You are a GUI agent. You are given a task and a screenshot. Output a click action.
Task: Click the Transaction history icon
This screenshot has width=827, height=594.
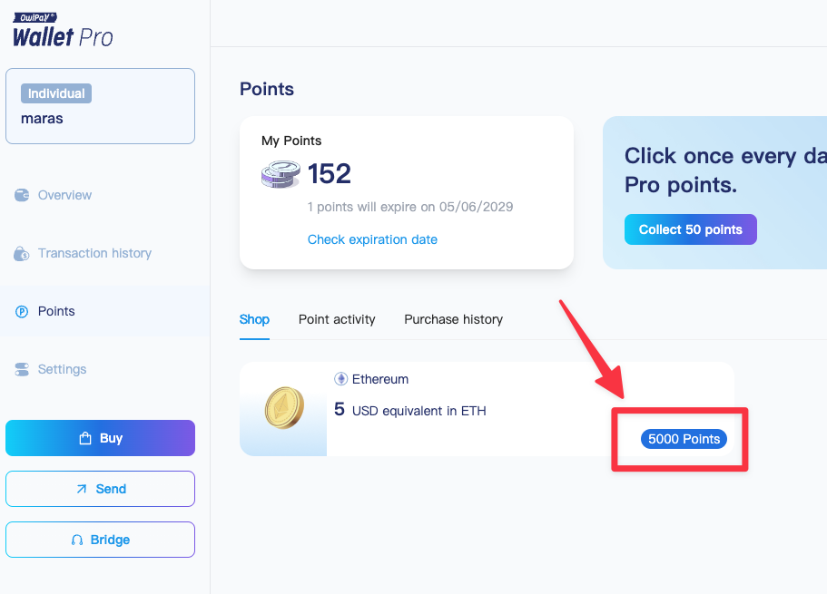click(22, 254)
